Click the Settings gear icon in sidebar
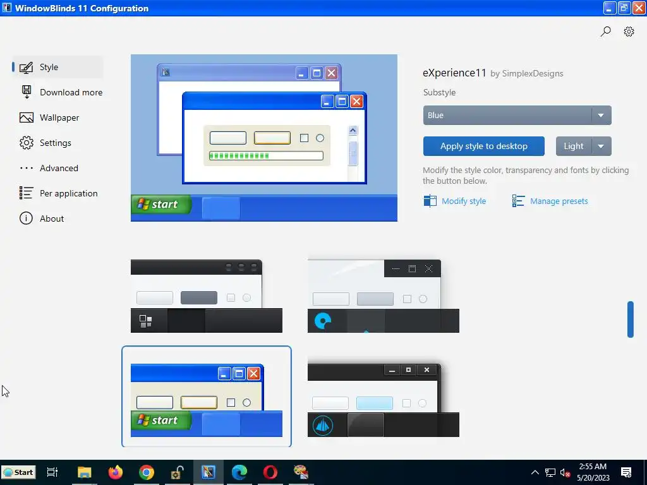The height and width of the screenshot is (485, 647). (27, 143)
